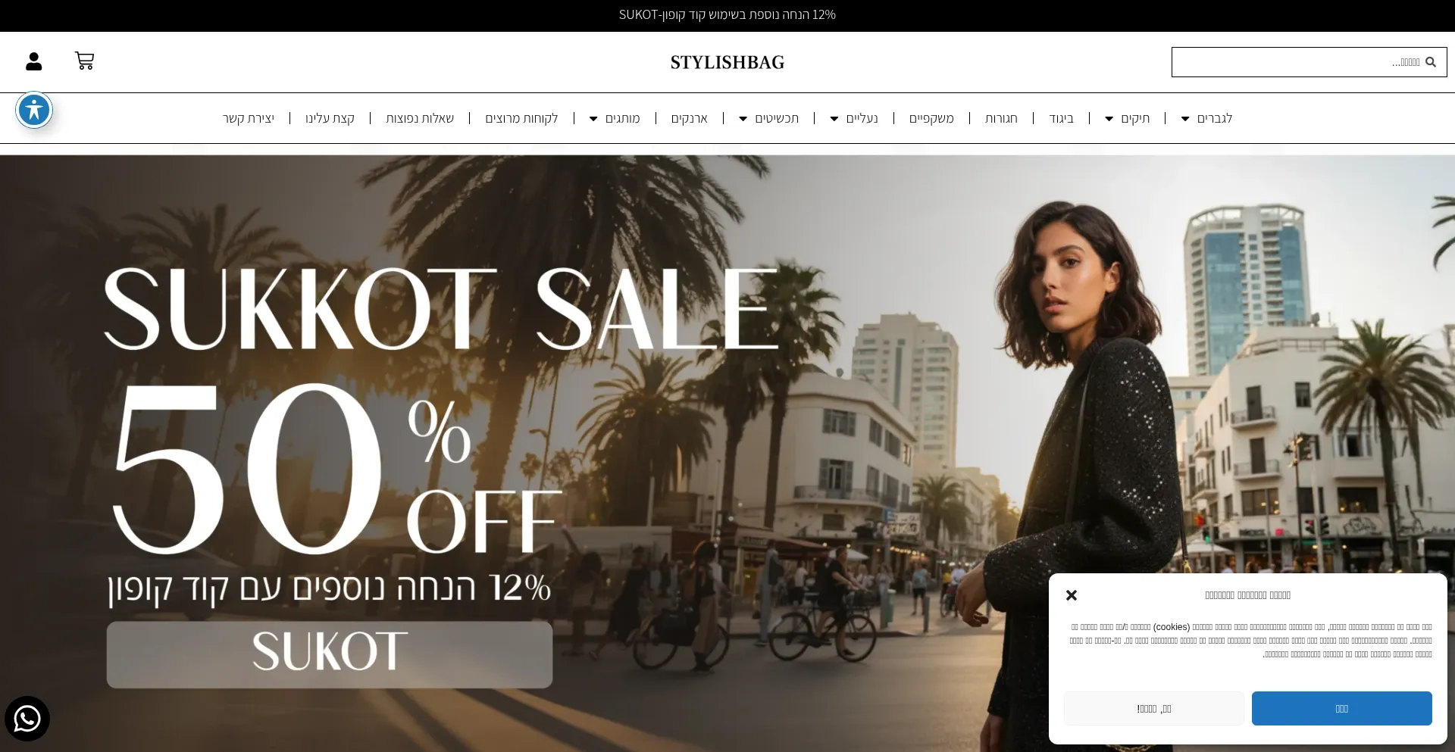The image size is (1455, 752).
Task: Expand the תכשיטים menu dropdown arrow
Action: click(x=743, y=119)
